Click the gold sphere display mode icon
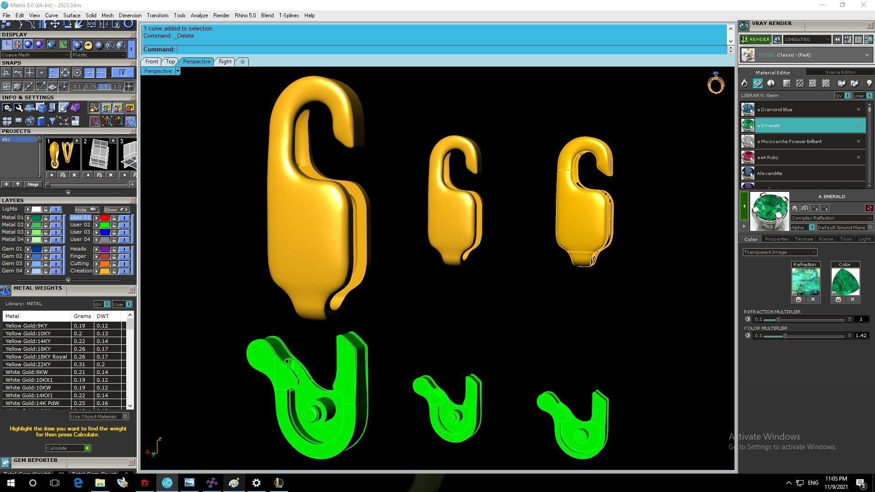Image resolution: width=875 pixels, height=492 pixels. point(88,45)
